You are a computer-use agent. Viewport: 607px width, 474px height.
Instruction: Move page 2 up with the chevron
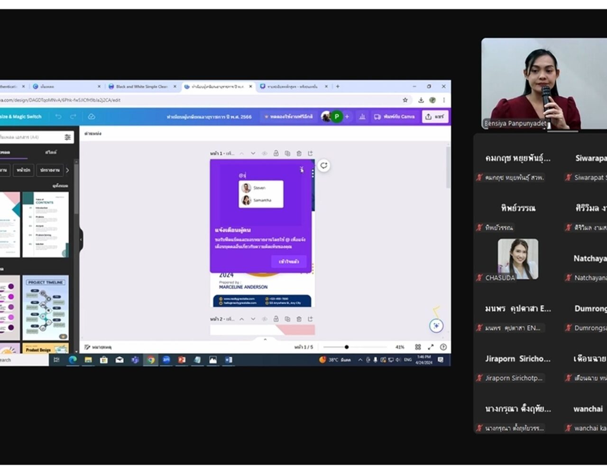[x=241, y=319]
